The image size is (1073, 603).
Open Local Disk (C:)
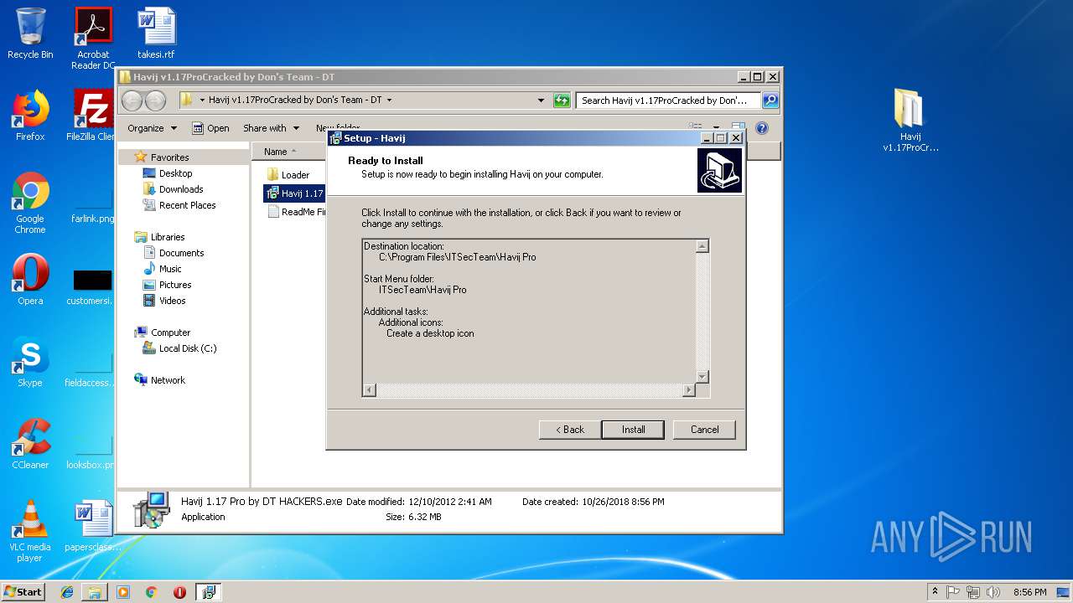(188, 348)
